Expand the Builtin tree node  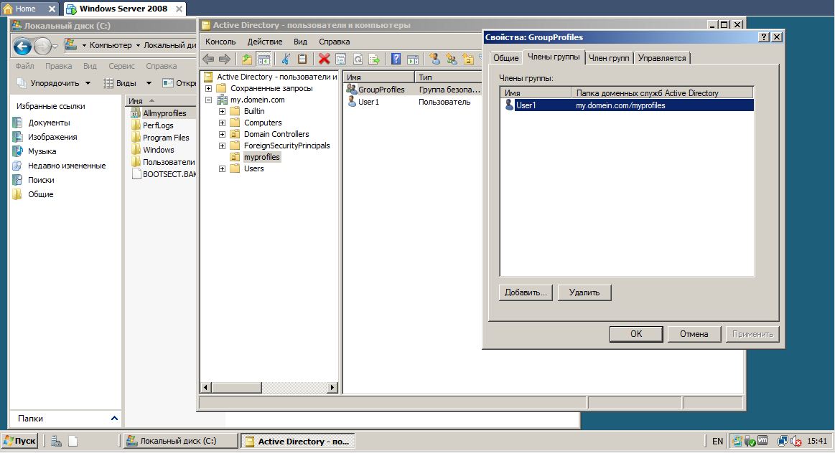tap(222, 112)
